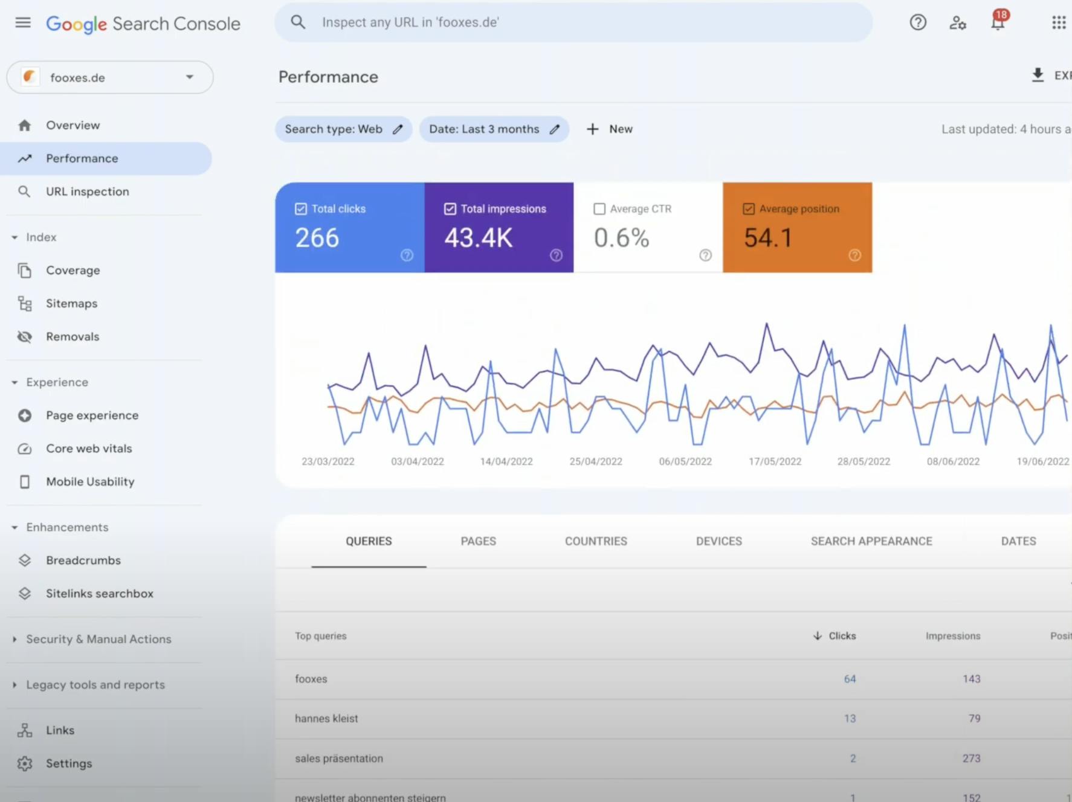
Task: Uncheck the Total impressions checkbox
Action: pos(450,209)
